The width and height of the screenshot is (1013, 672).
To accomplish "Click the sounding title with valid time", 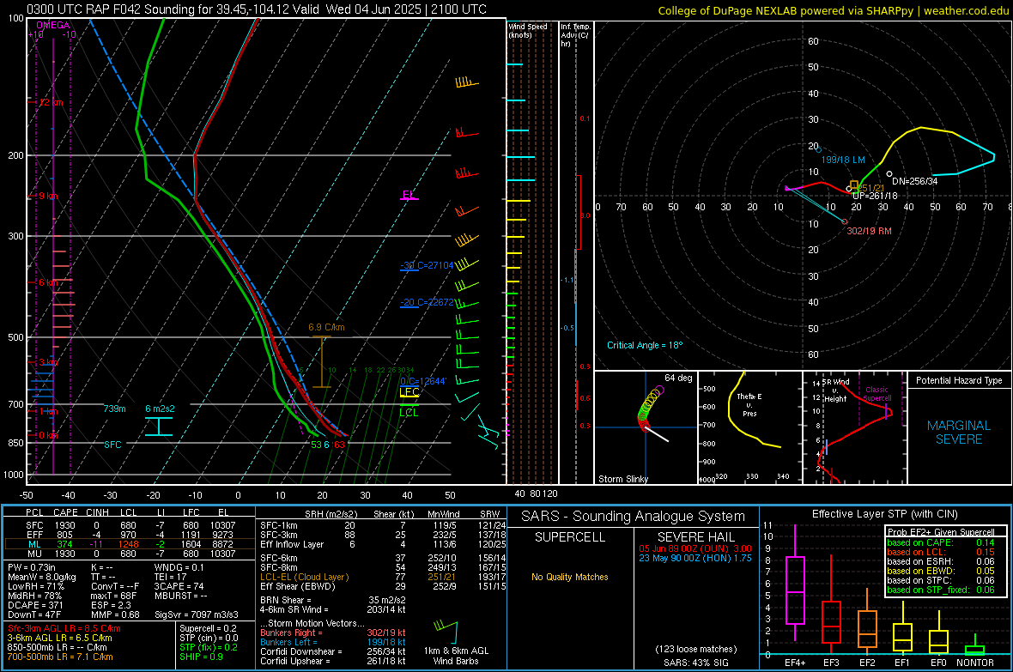I will click(257, 9).
